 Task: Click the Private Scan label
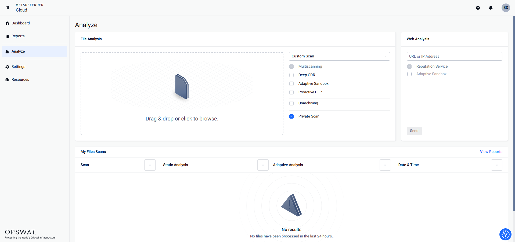coord(309,116)
